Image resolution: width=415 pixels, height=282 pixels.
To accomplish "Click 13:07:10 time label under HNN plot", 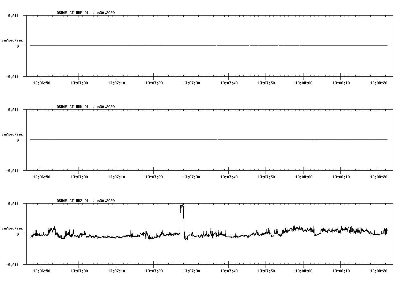I will click(x=116, y=177).
